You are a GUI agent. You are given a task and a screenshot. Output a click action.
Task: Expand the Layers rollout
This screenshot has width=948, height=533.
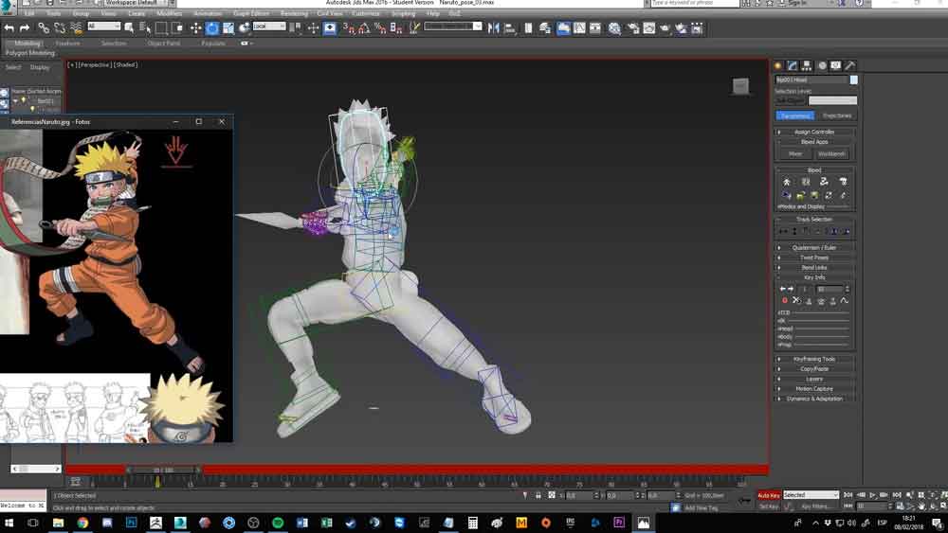[x=814, y=379]
